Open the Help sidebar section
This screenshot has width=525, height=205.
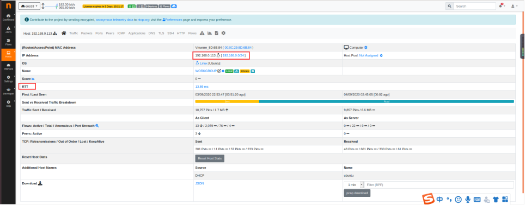[8, 104]
